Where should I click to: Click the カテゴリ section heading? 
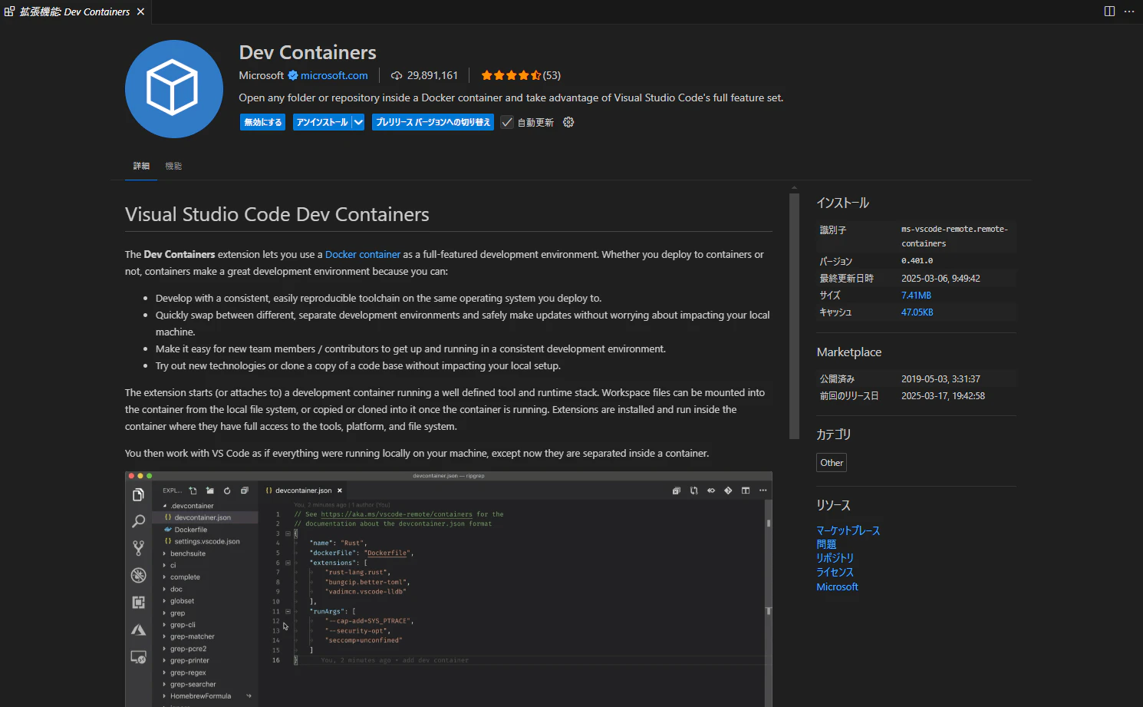pos(834,434)
